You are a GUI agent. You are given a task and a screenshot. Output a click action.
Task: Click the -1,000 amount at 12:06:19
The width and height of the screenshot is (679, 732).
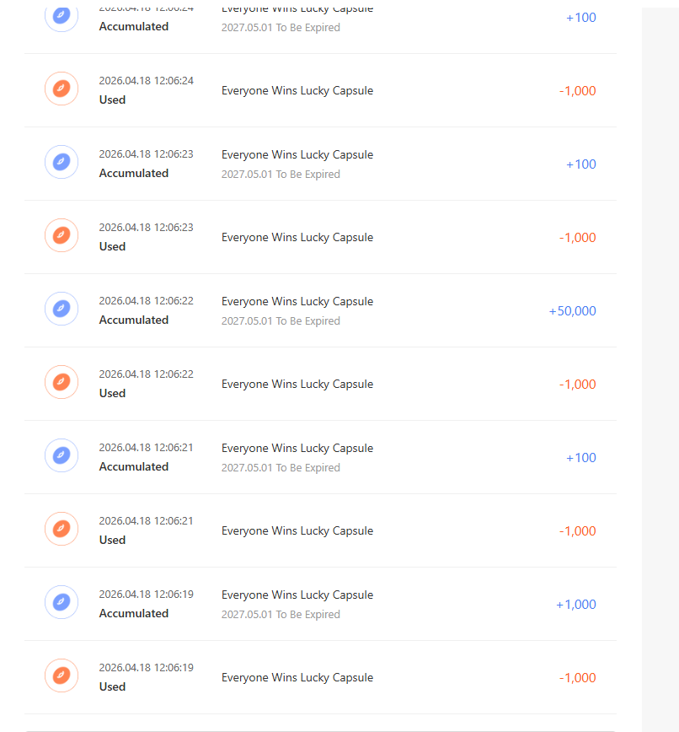coord(577,678)
